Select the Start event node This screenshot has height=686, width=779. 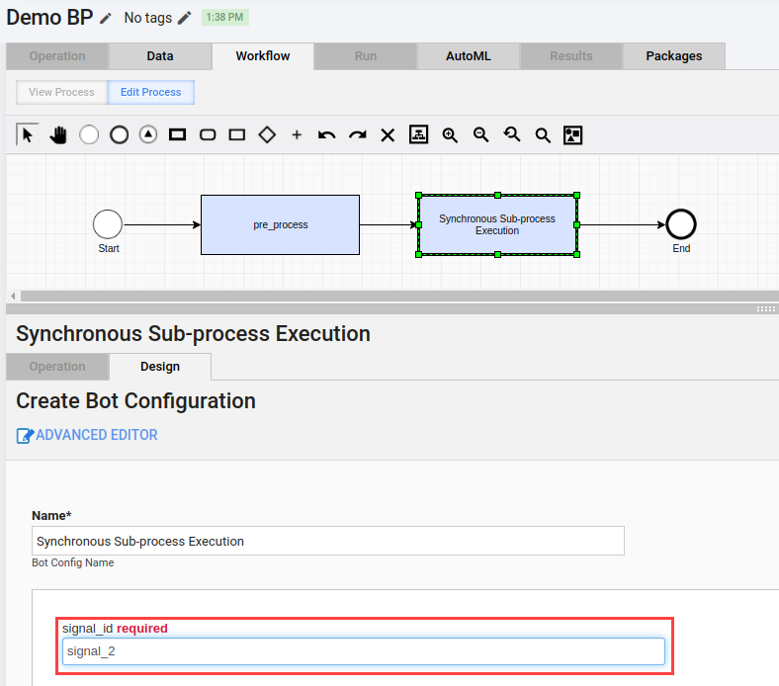108,224
